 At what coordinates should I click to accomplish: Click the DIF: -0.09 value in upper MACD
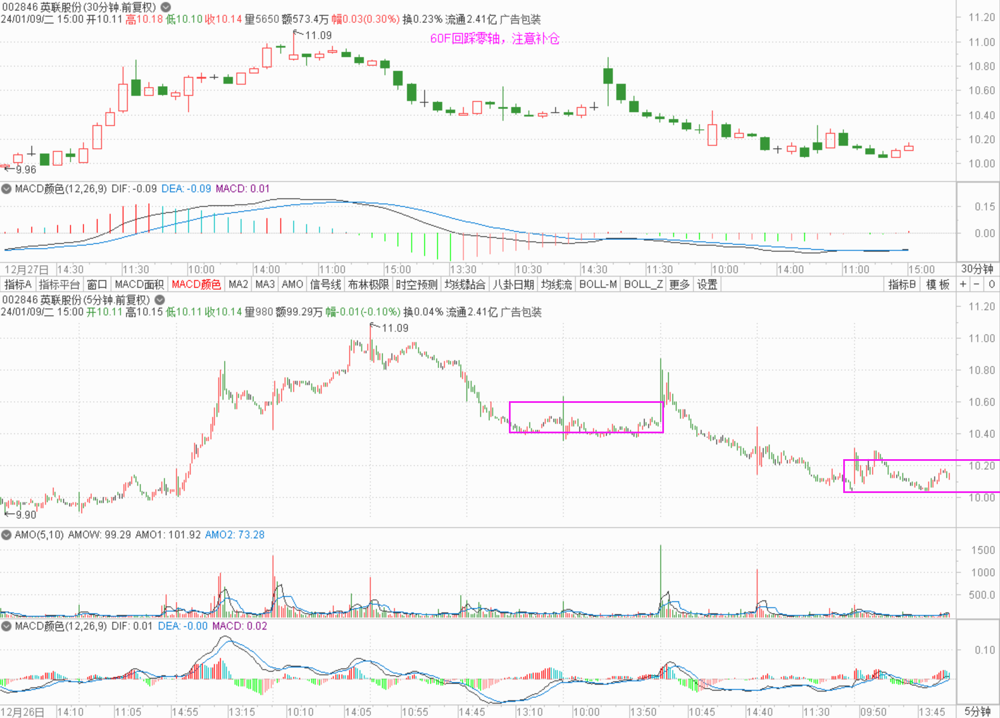(134, 189)
